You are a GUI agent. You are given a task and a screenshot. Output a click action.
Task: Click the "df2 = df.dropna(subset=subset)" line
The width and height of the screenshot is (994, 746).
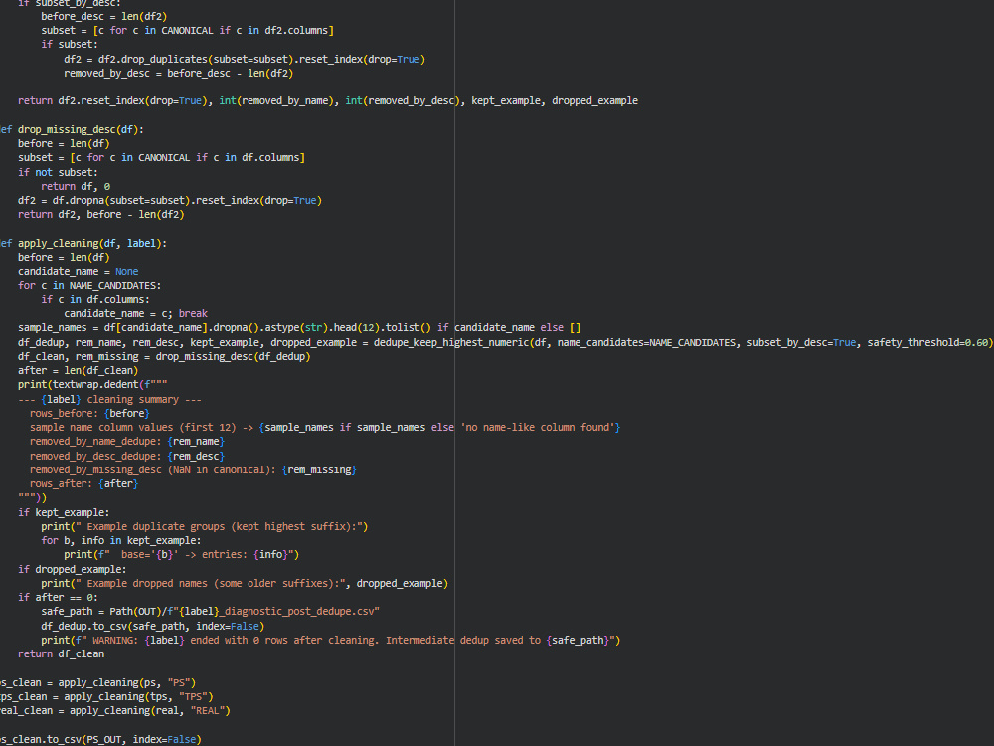(170, 201)
